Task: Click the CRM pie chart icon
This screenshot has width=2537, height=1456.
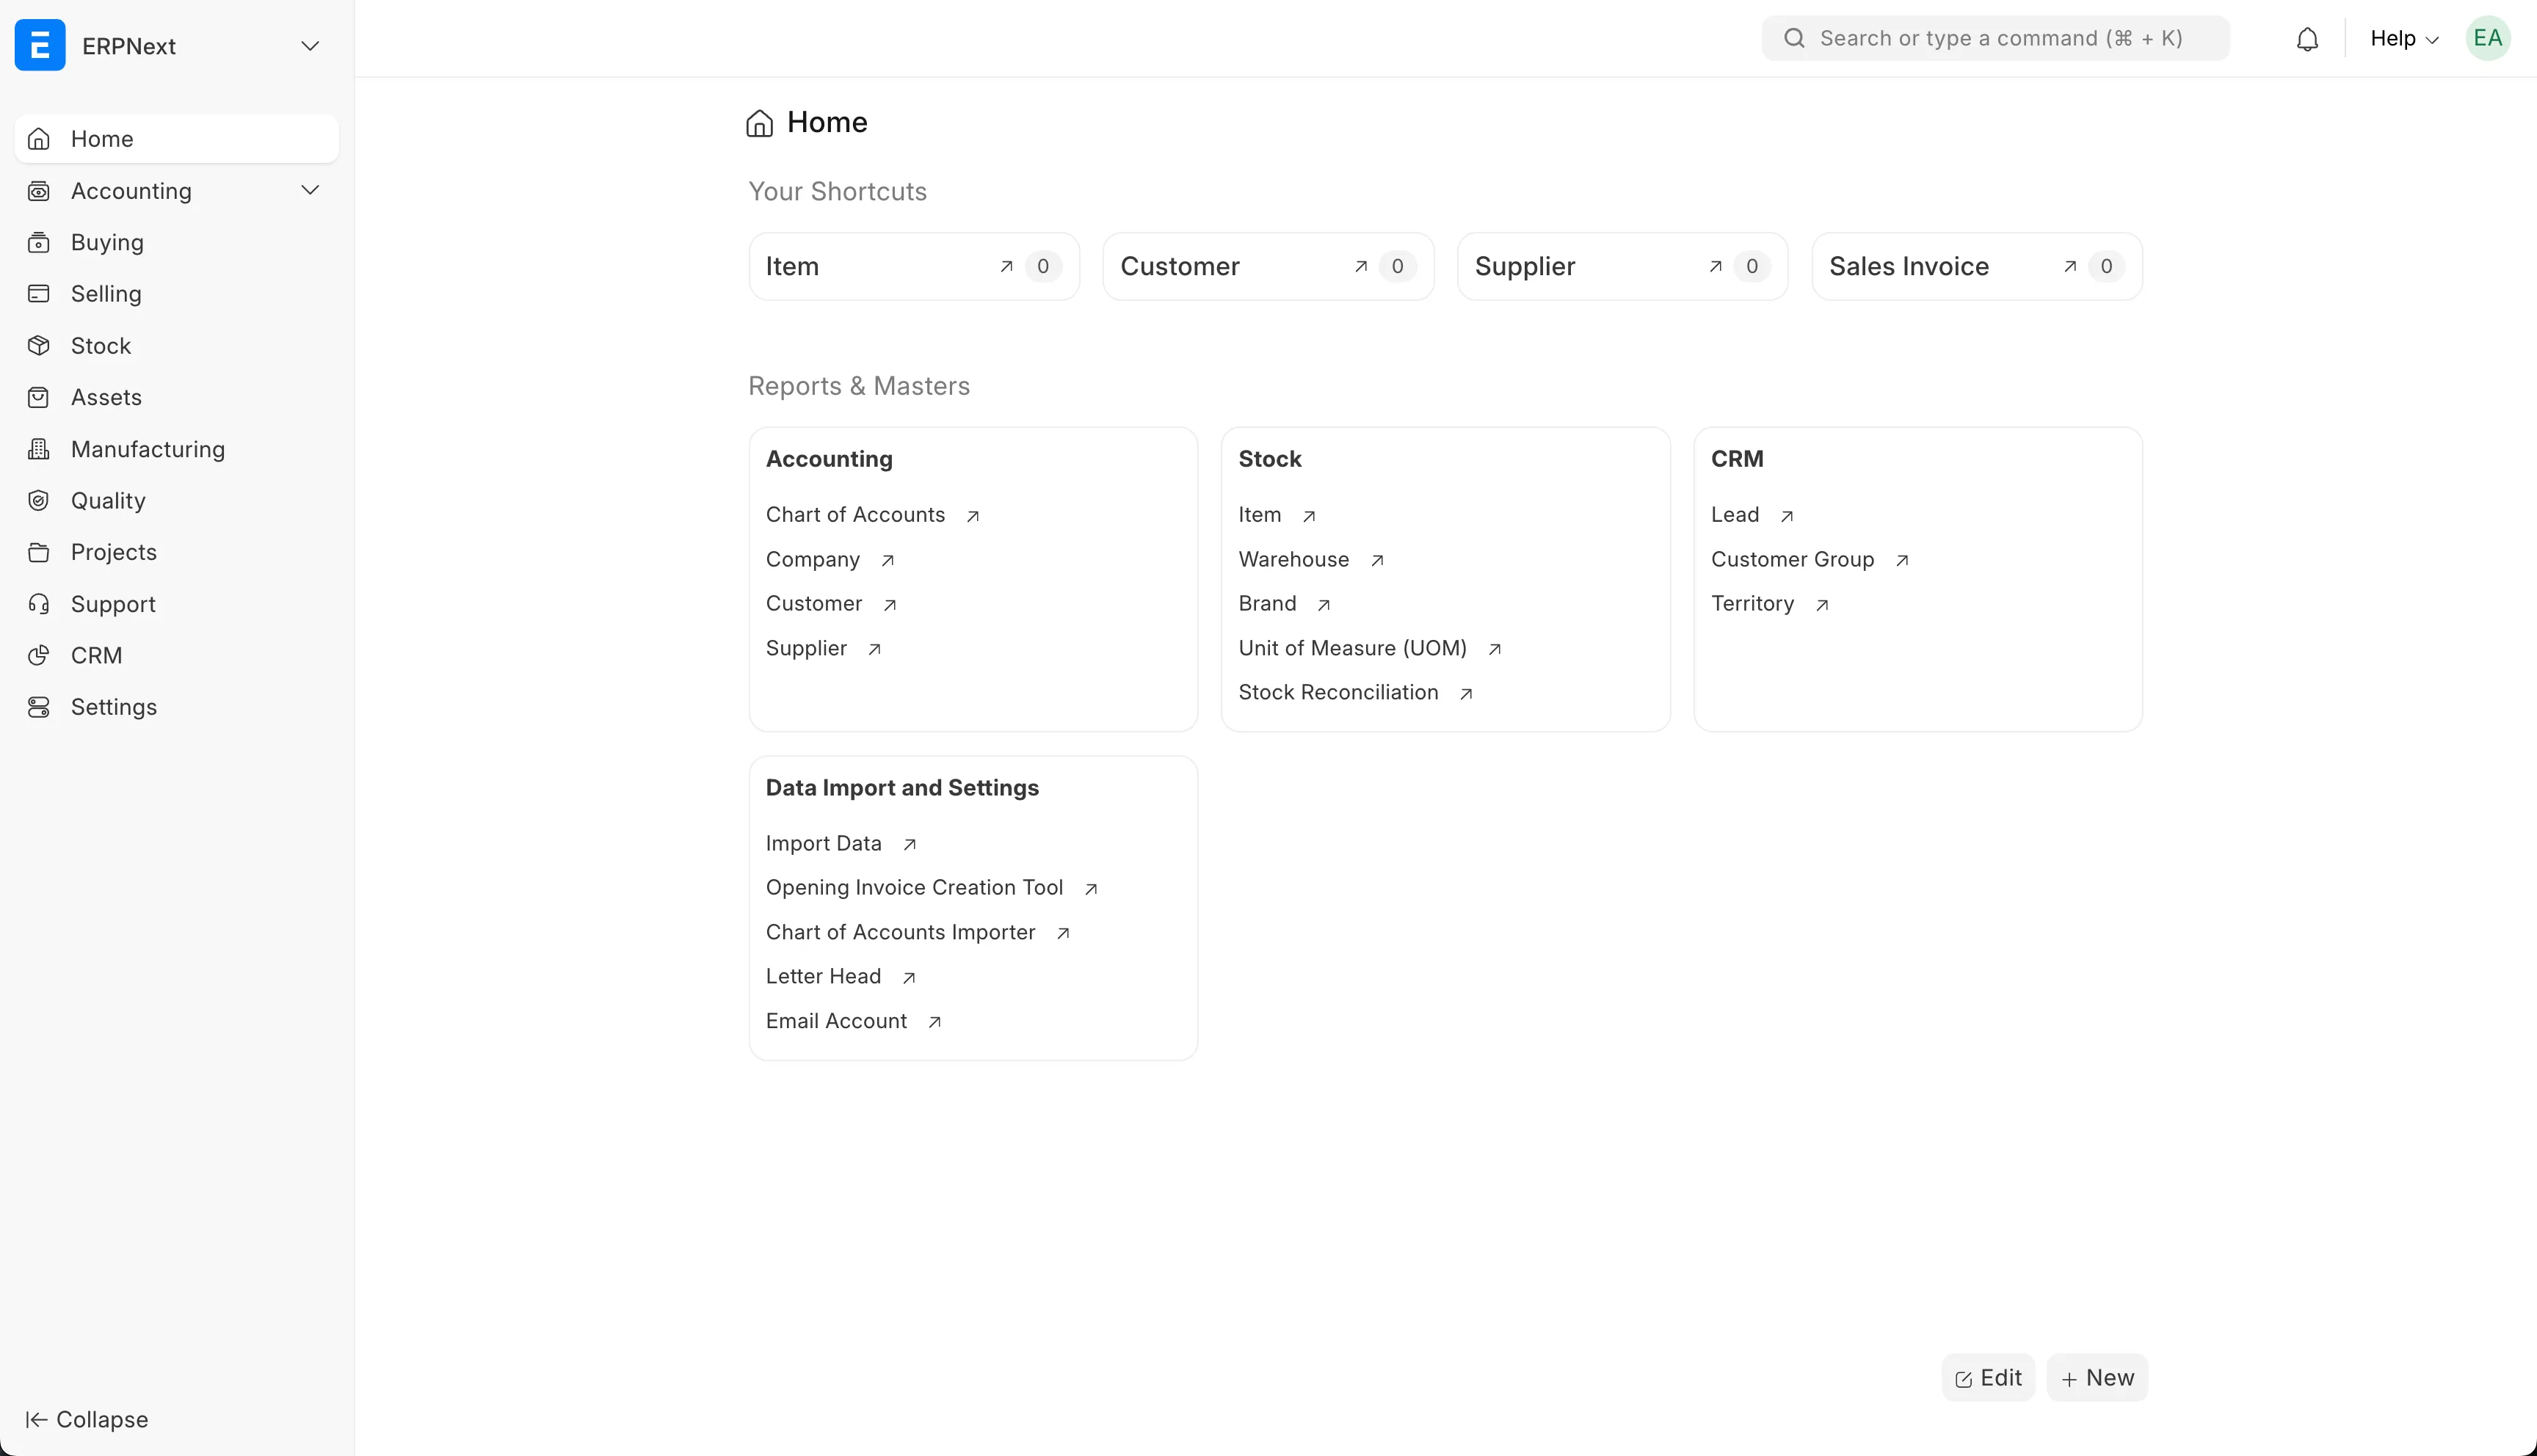Action: click(x=39, y=656)
